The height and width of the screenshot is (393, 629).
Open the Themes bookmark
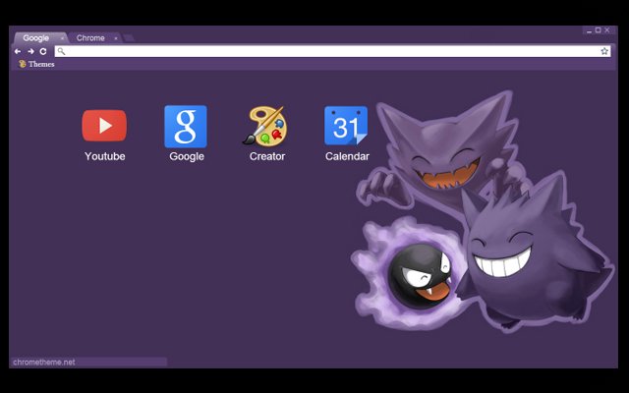click(x=36, y=64)
